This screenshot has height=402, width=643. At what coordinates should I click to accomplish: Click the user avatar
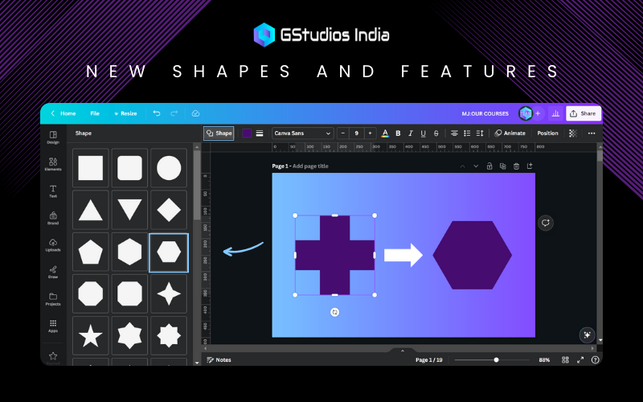coord(526,113)
